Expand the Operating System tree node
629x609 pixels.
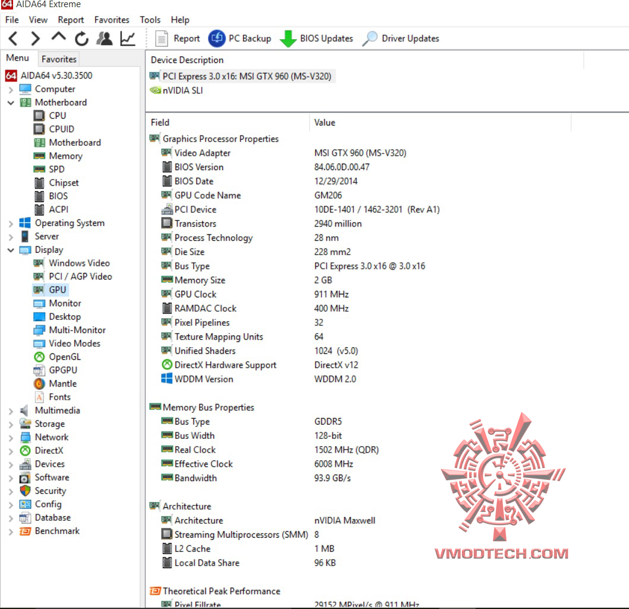[11, 224]
